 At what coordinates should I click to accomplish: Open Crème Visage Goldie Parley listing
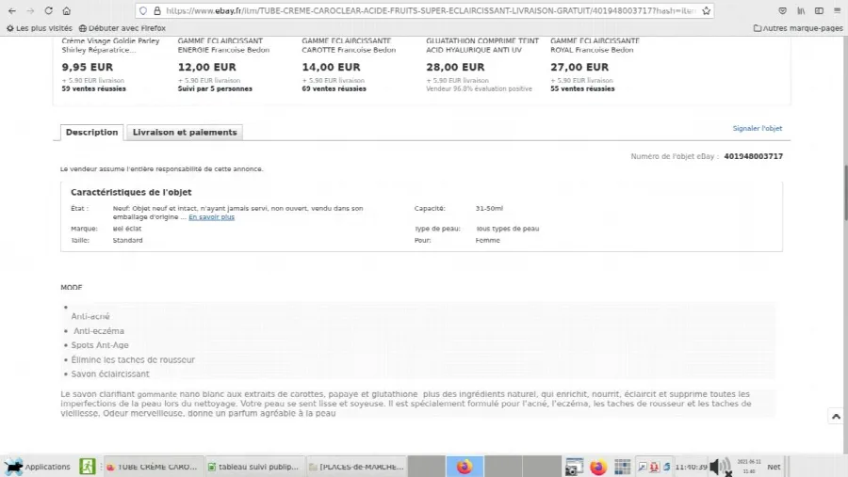click(110, 45)
